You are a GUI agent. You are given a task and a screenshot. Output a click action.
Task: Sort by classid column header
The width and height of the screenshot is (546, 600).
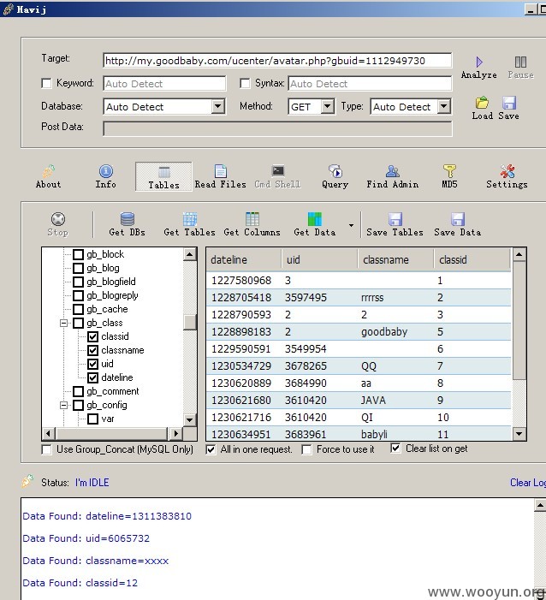472,260
